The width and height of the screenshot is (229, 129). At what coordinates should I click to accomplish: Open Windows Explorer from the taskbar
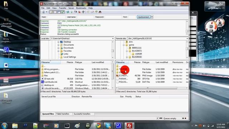(15, 126)
